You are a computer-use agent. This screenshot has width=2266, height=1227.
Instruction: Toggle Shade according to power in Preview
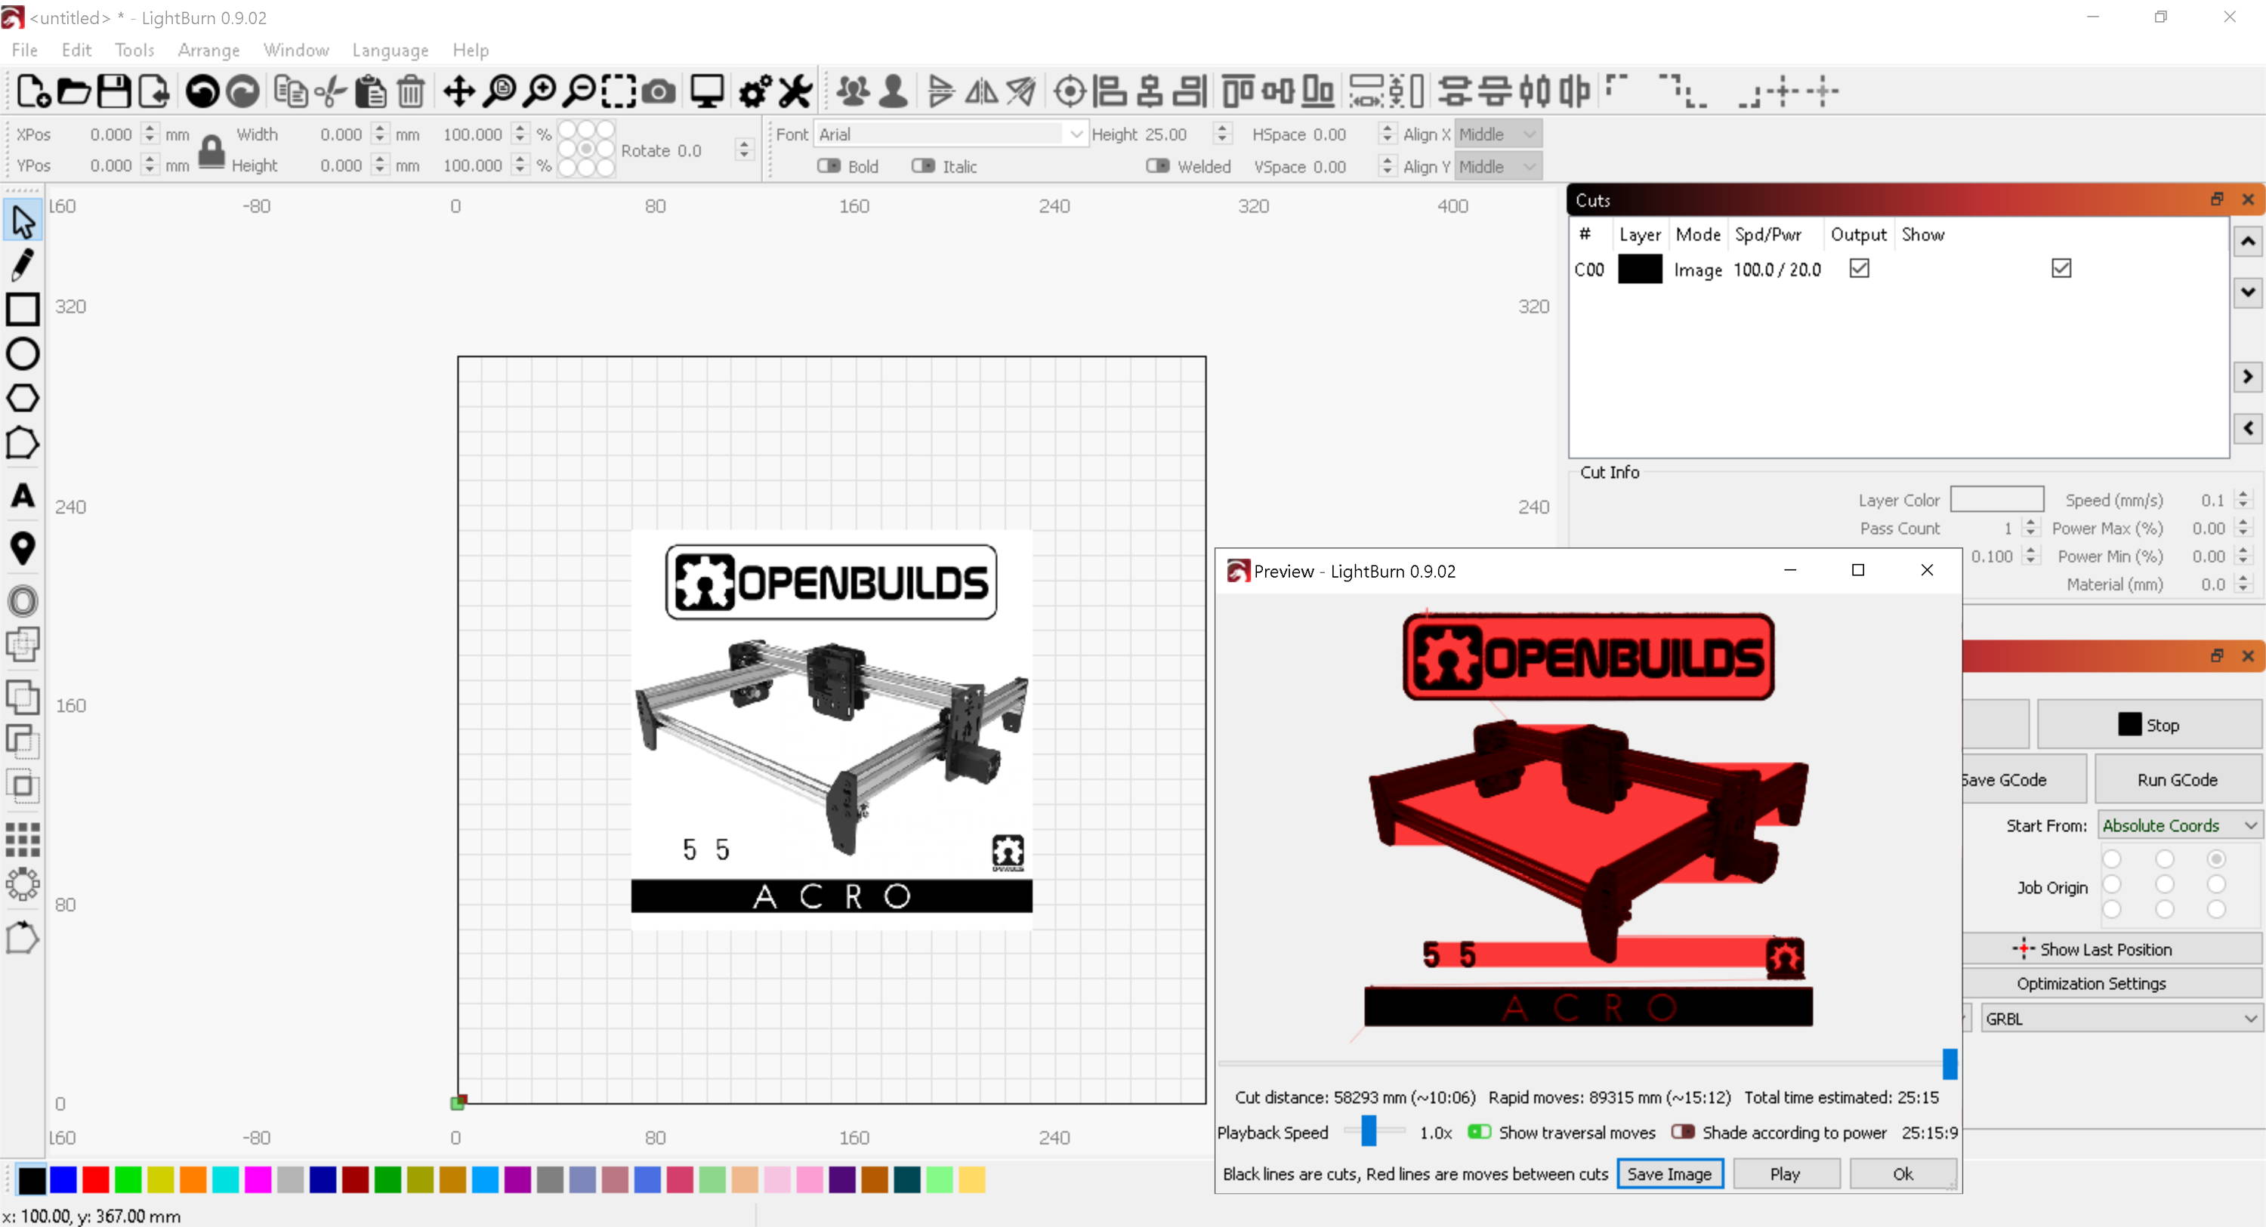tap(1683, 1131)
